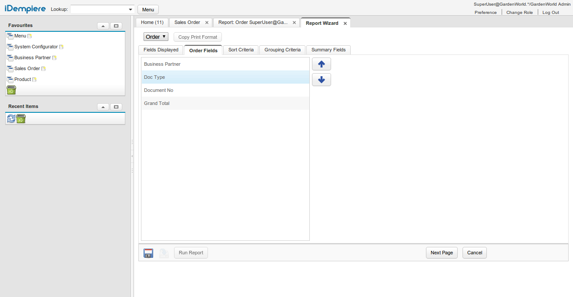Viewport: 573px width, 297px height.
Task: Click the save floppy disk icon
Action: tap(148, 253)
